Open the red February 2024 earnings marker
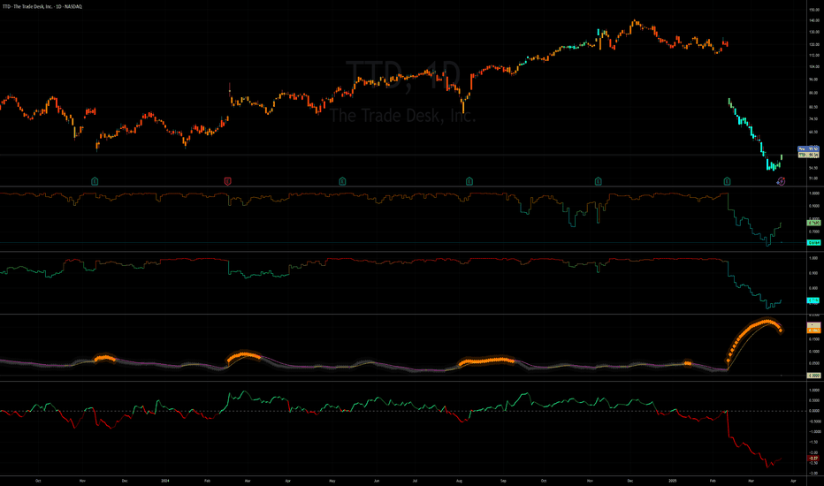Screen dimensions: 824x486 227,181
